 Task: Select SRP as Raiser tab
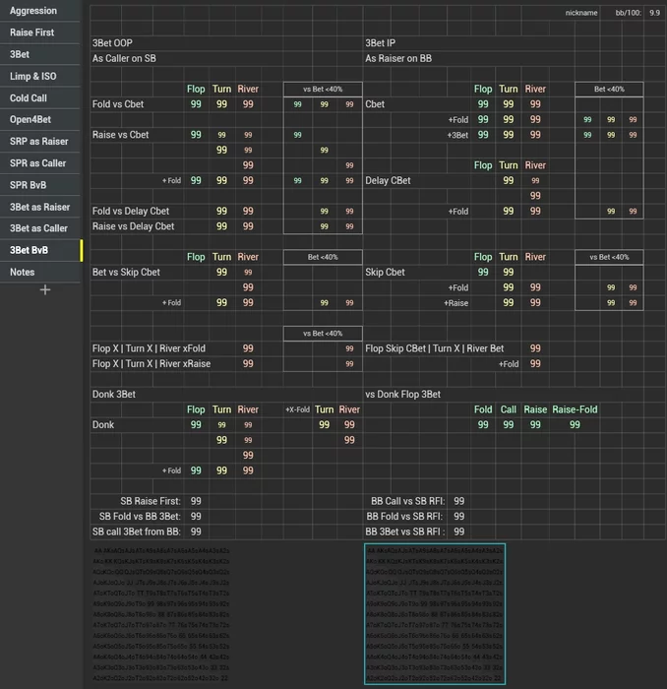[x=39, y=142]
